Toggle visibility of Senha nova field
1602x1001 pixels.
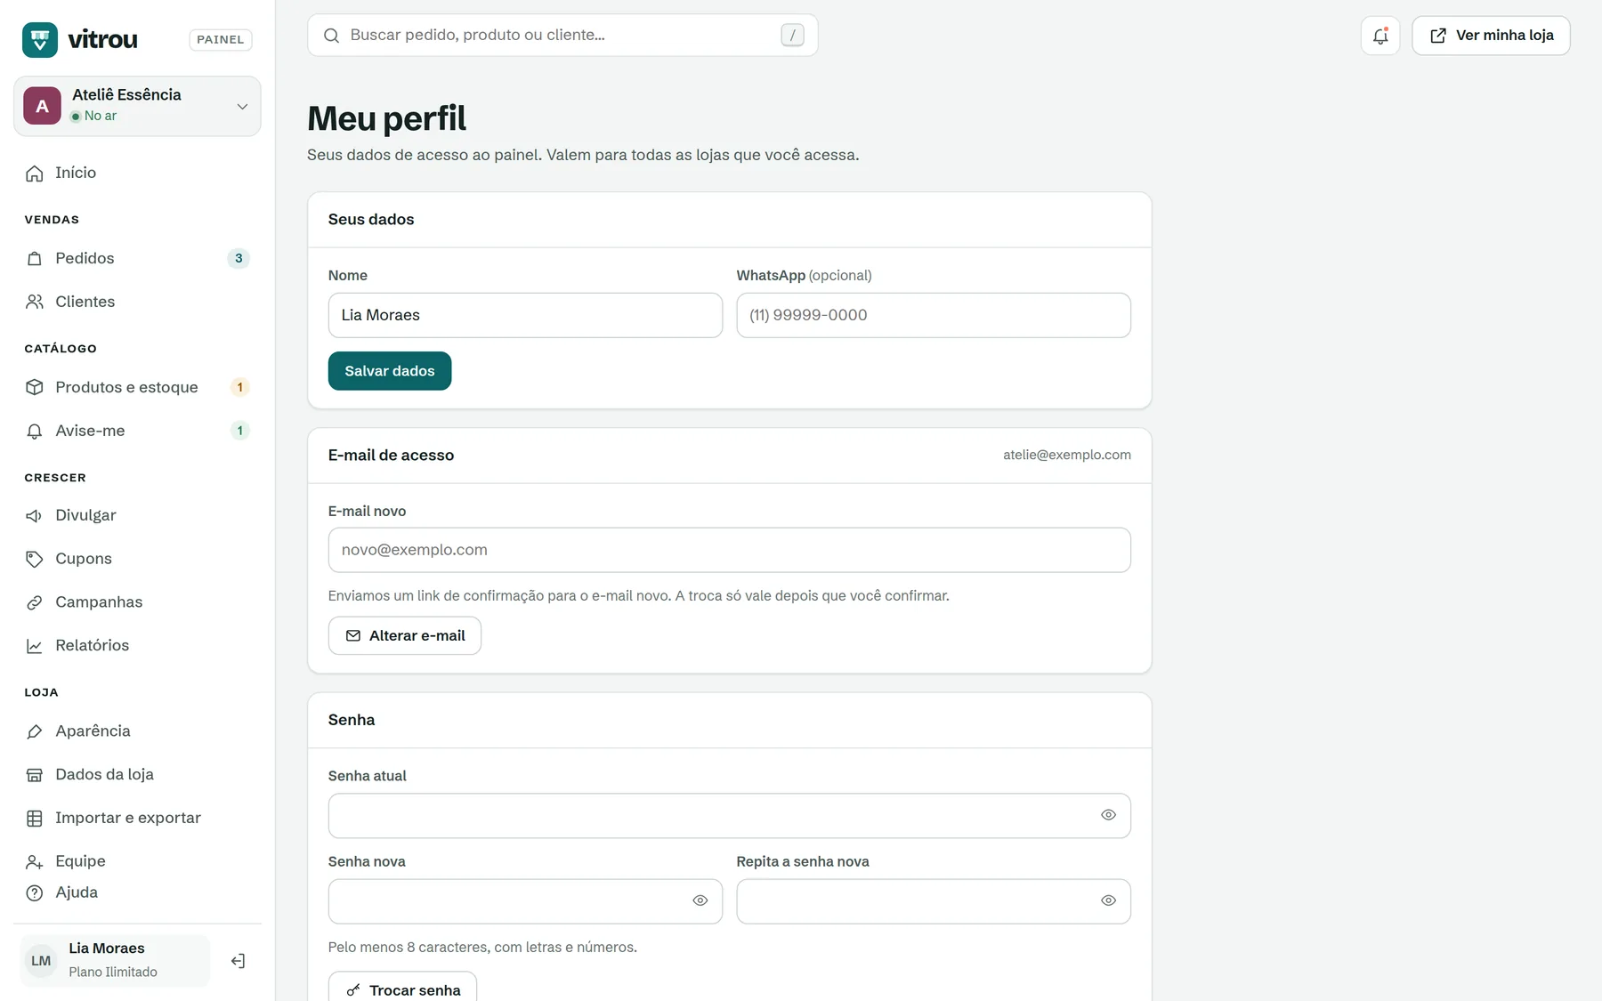(700, 900)
